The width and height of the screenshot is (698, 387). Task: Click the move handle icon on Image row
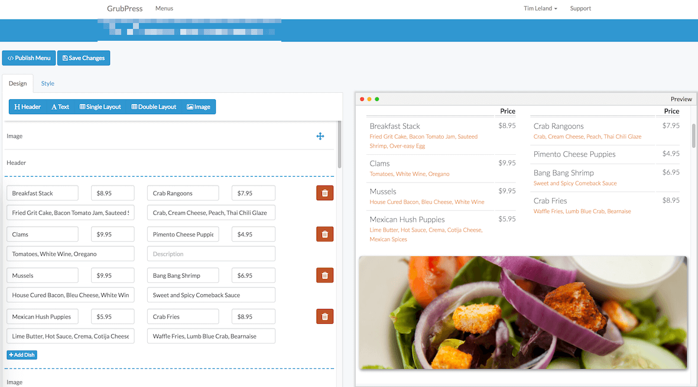point(320,136)
